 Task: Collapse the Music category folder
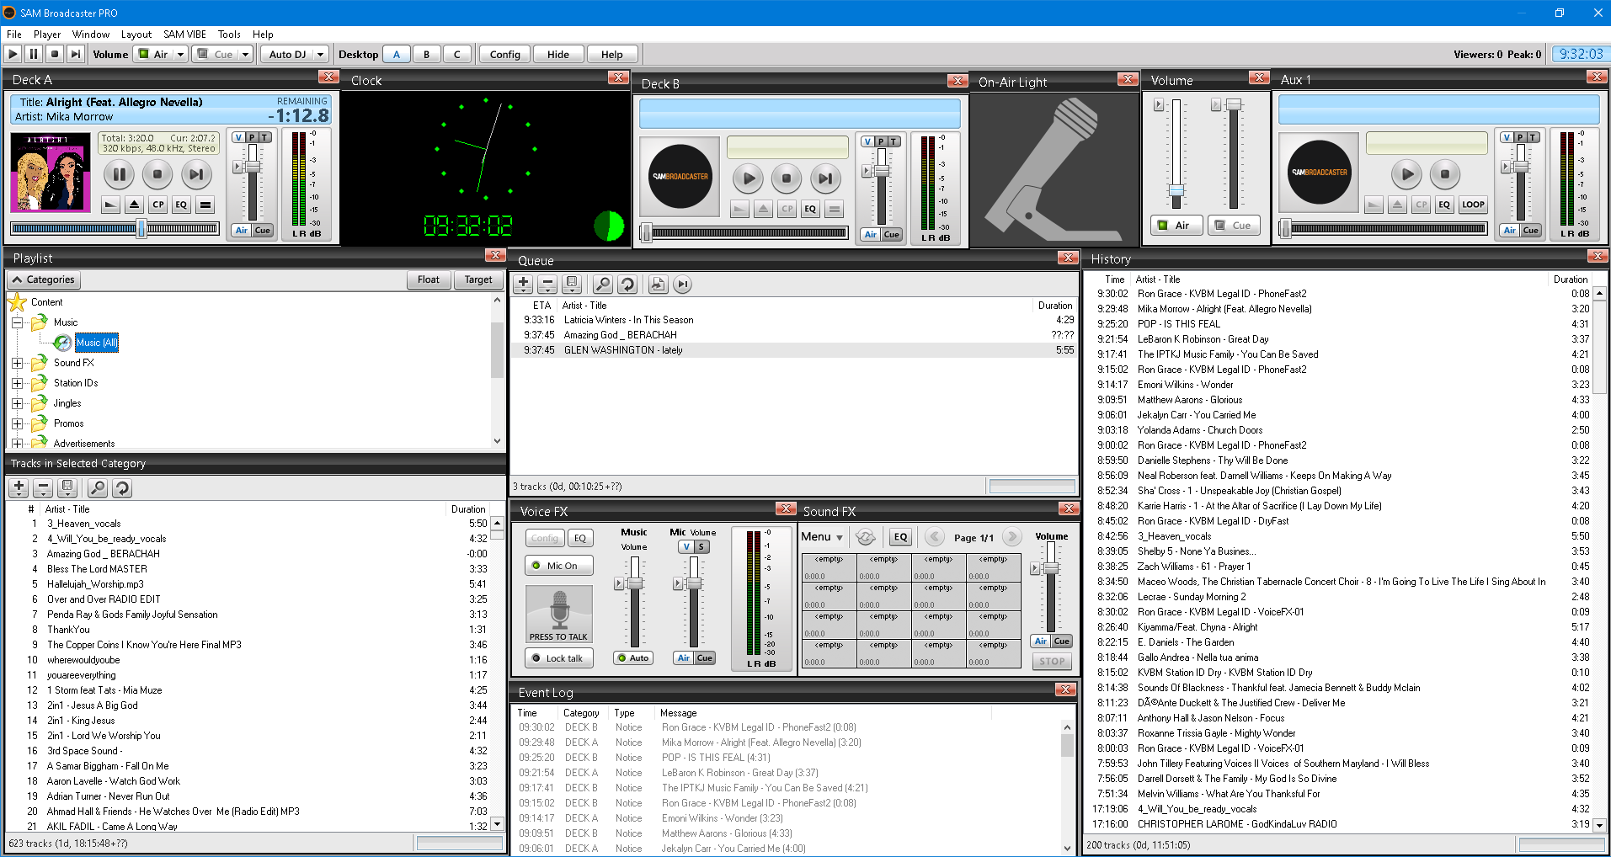(17, 322)
